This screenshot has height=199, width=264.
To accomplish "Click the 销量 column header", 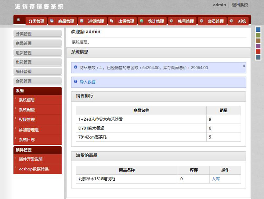I will click(224, 110).
